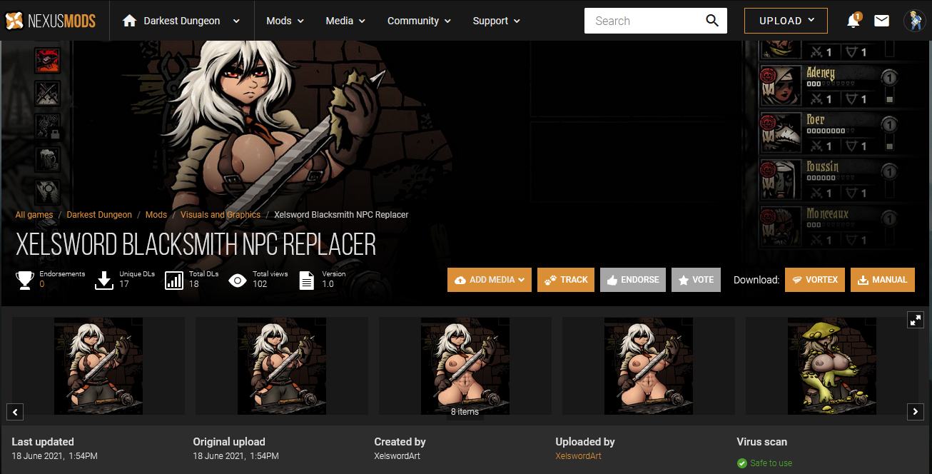Click the Endorsements trophy icon
The width and height of the screenshot is (932, 474).
pyautogui.click(x=25, y=280)
